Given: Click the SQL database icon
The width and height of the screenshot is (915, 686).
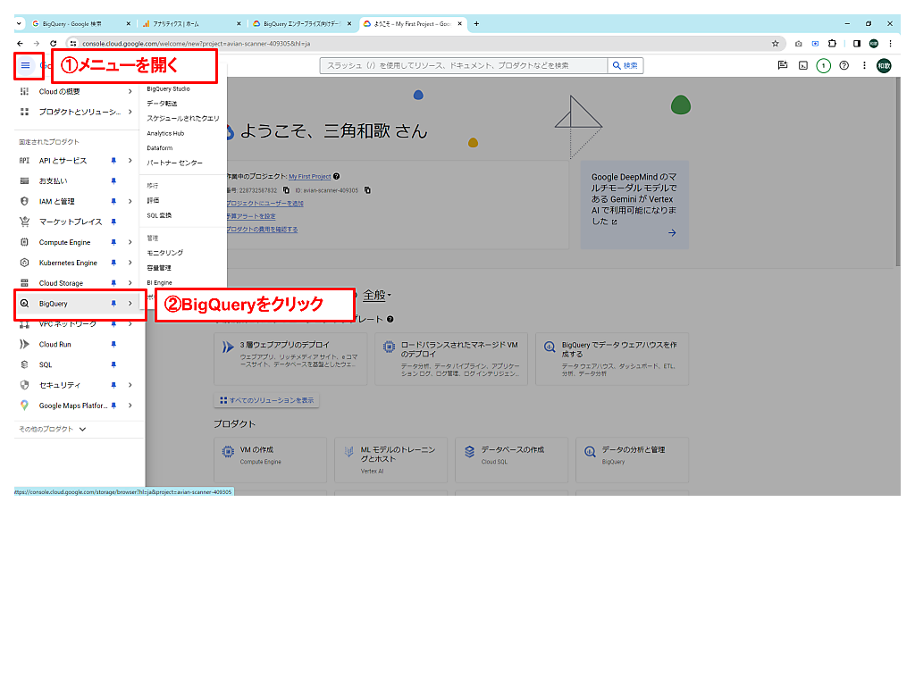Looking at the screenshot, I should [24, 364].
